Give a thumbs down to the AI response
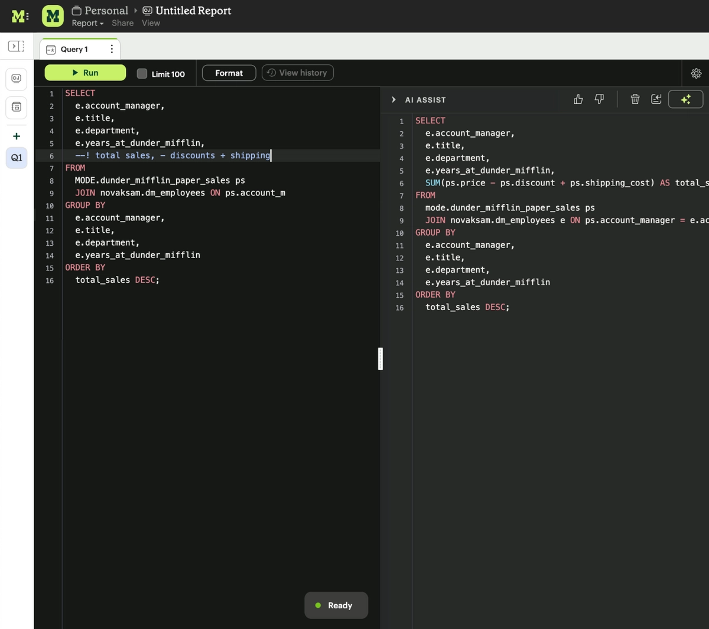The height and width of the screenshot is (629, 709). point(599,99)
